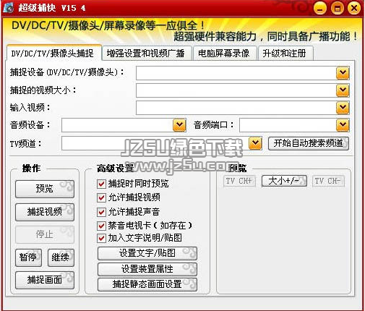Click the TV CH- button

[x=328, y=181]
